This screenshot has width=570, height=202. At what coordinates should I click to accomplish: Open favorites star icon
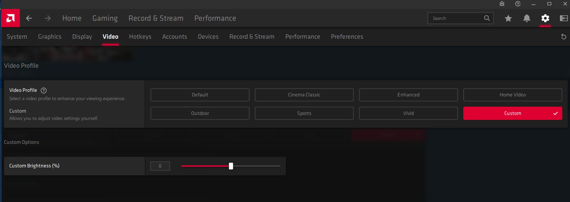click(508, 18)
